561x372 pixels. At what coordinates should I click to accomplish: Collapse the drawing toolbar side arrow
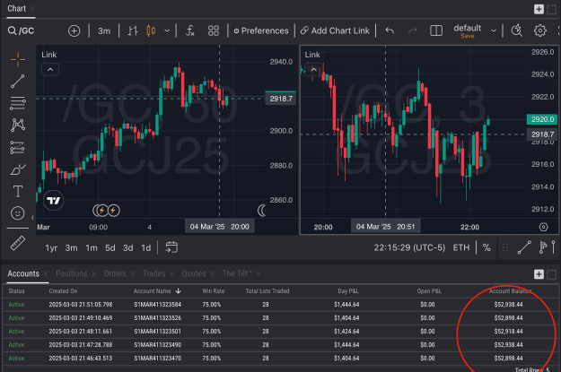click(32, 217)
